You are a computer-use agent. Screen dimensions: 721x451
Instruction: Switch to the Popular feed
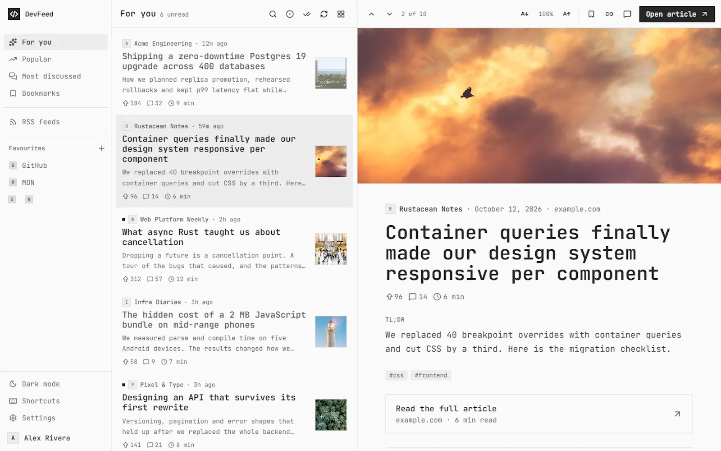[56, 59]
